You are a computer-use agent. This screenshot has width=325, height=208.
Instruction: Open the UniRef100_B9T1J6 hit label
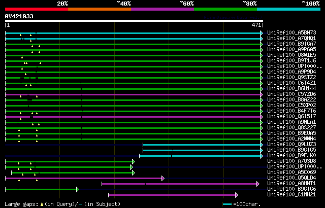(291, 61)
